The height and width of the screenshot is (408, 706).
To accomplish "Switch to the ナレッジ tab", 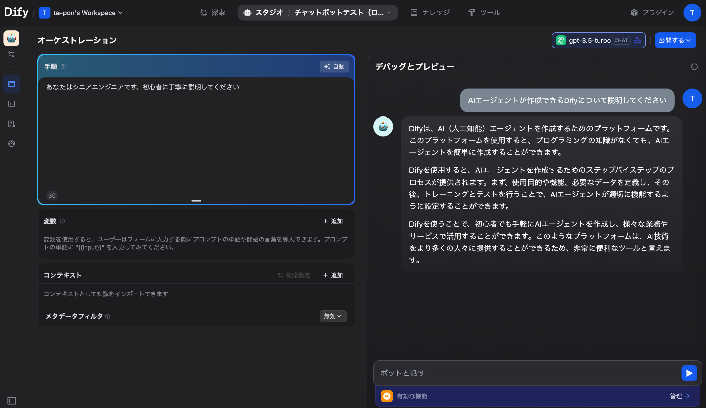I will (430, 13).
